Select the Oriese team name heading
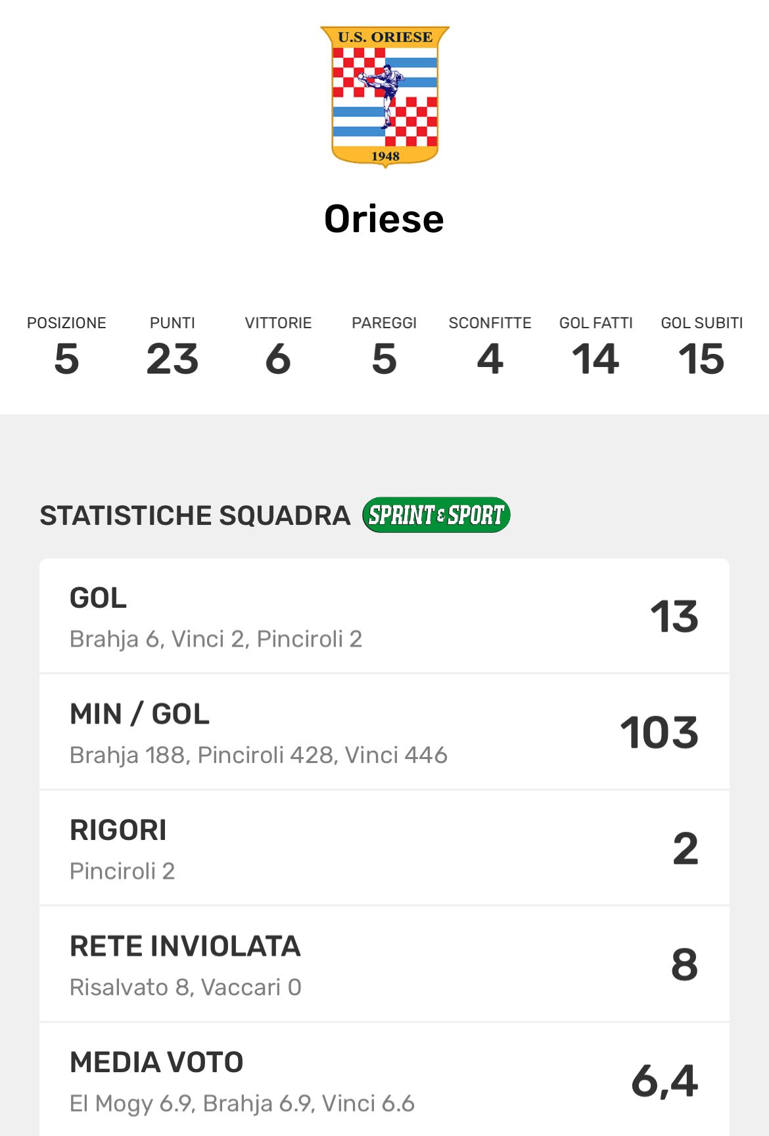 [384, 219]
